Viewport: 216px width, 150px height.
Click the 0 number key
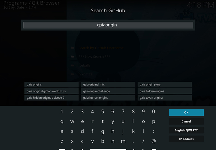coord(153,111)
